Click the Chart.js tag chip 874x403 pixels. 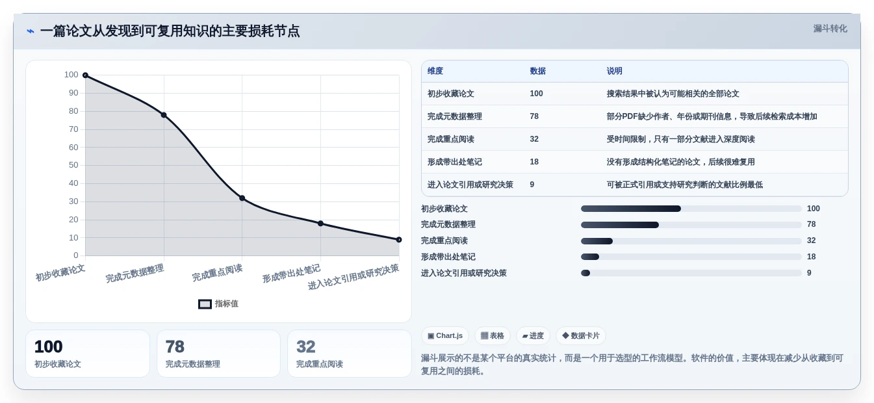coord(445,336)
